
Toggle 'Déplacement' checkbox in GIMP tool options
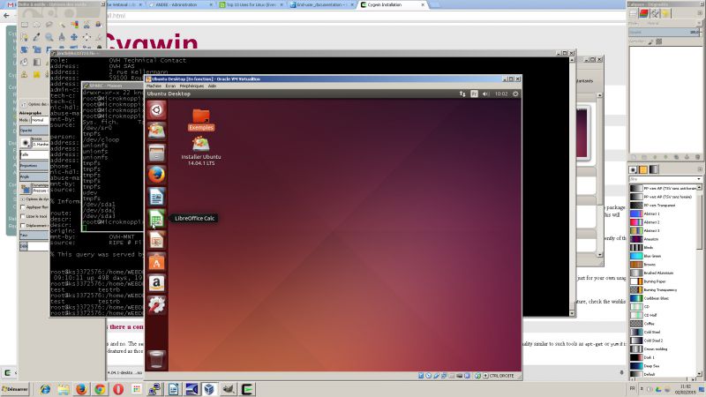coord(23,226)
